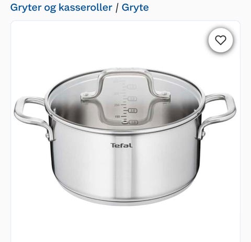This screenshot has height=242, width=251.
Task: Click the 1.0 litre marker on the scale
Action: [x=133, y=123]
